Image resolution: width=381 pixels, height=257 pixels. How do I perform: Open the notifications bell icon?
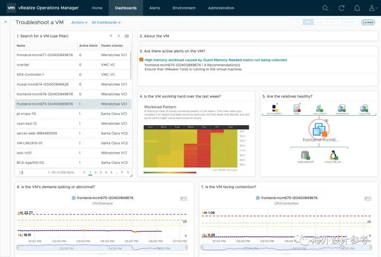pyautogui.click(x=357, y=8)
